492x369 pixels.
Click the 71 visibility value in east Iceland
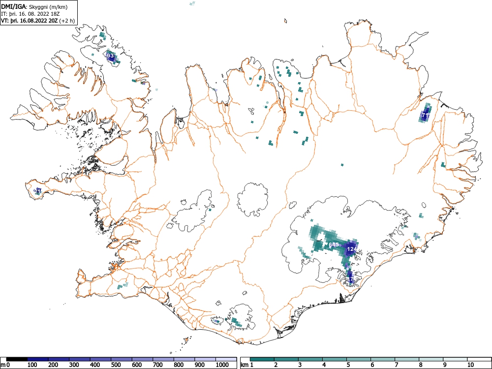point(425,116)
